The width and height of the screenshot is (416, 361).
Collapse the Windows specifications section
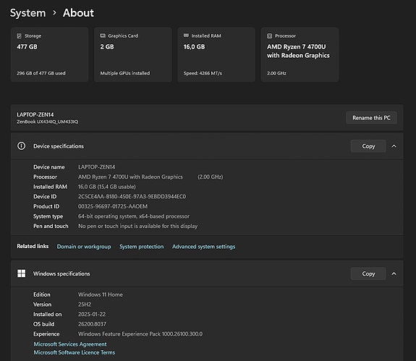pos(394,273)
